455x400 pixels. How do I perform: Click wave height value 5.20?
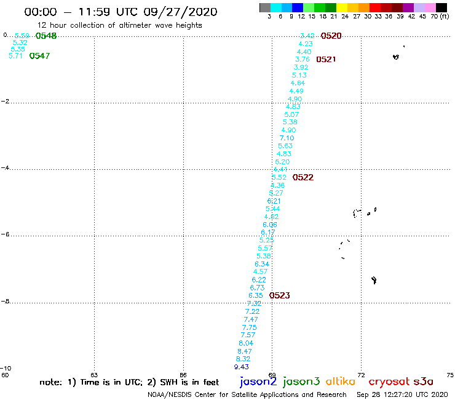(282, 162)
